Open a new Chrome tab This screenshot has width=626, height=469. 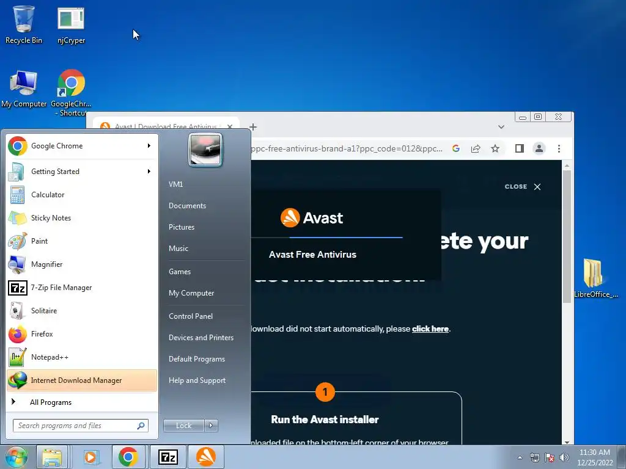pyautogui.click(x=253, y=127)
